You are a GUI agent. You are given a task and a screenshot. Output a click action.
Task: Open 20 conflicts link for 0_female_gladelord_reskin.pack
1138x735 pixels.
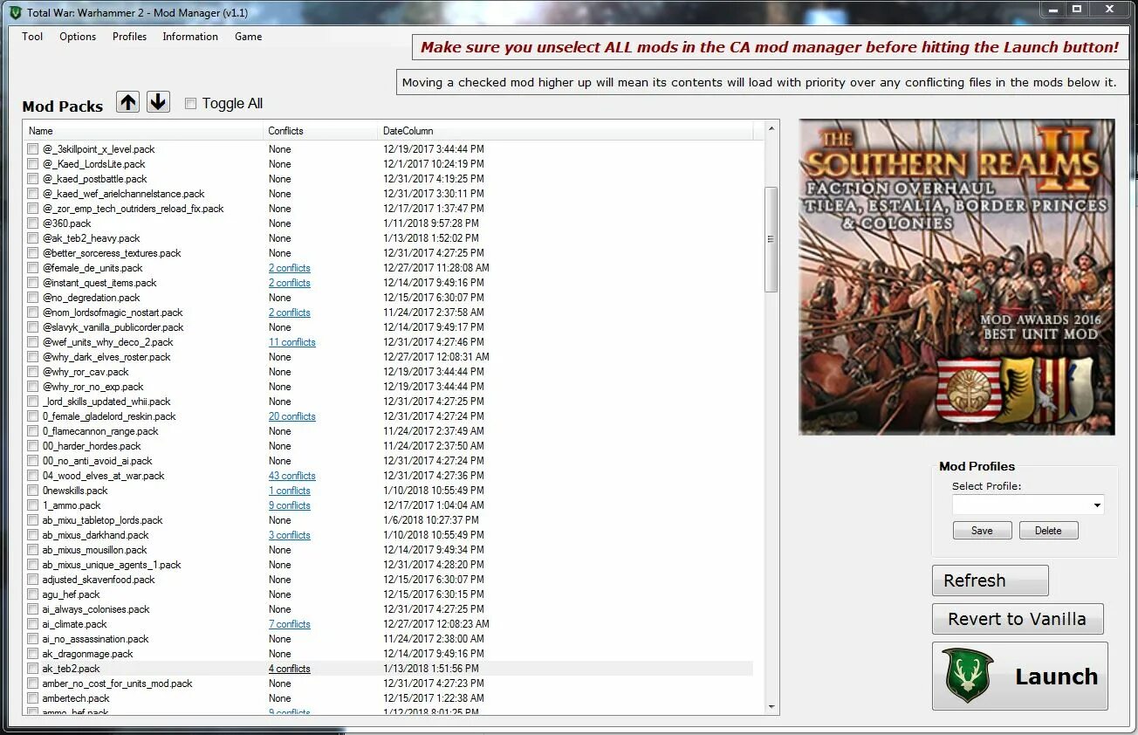click(x=292, y=416)
